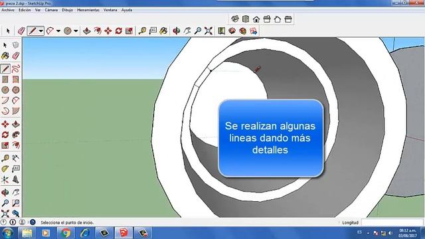Viewport: 425px width, 239px height.
Task: Select the Pie tool in the left toolbar
Action: tap(16, 111)
